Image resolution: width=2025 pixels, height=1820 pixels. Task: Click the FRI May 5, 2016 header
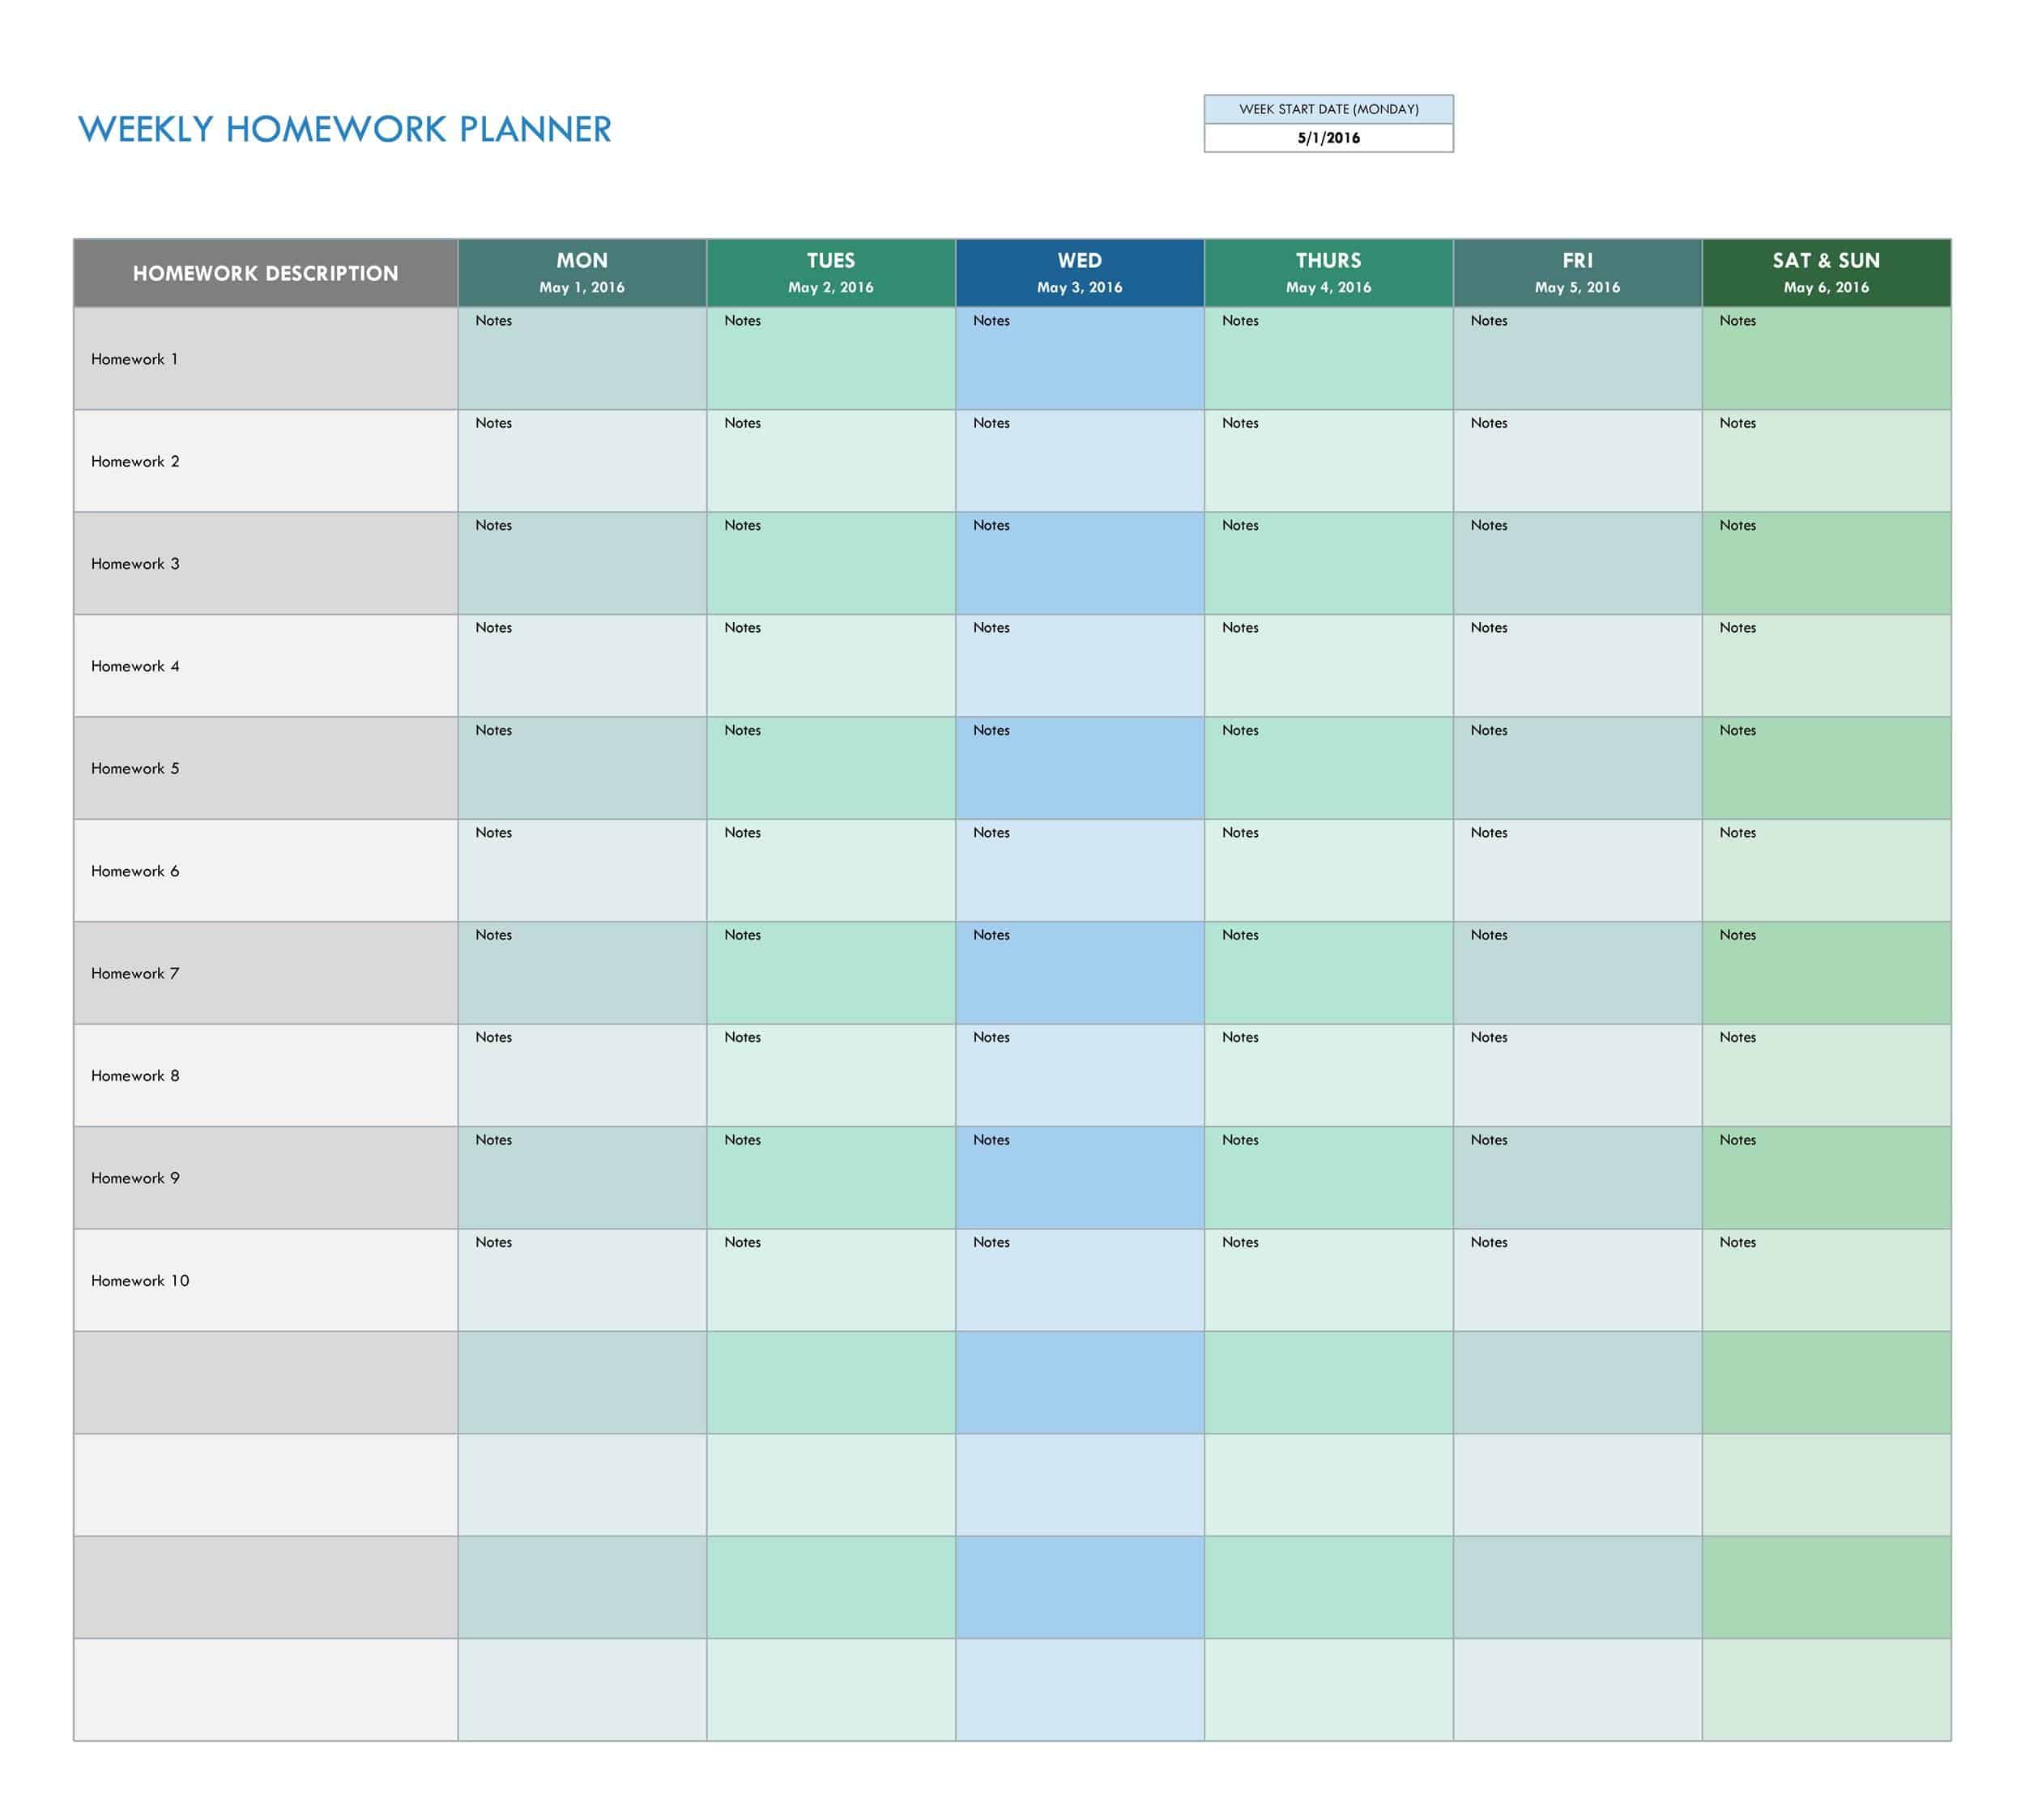point(1577,273)
